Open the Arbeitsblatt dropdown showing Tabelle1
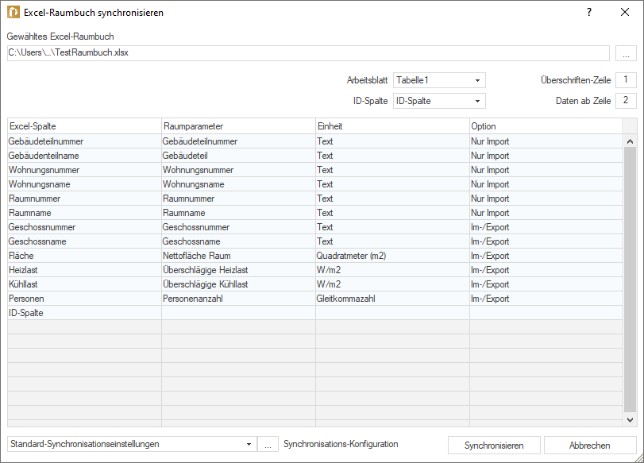The image size is (644, 463). point(439,80)
